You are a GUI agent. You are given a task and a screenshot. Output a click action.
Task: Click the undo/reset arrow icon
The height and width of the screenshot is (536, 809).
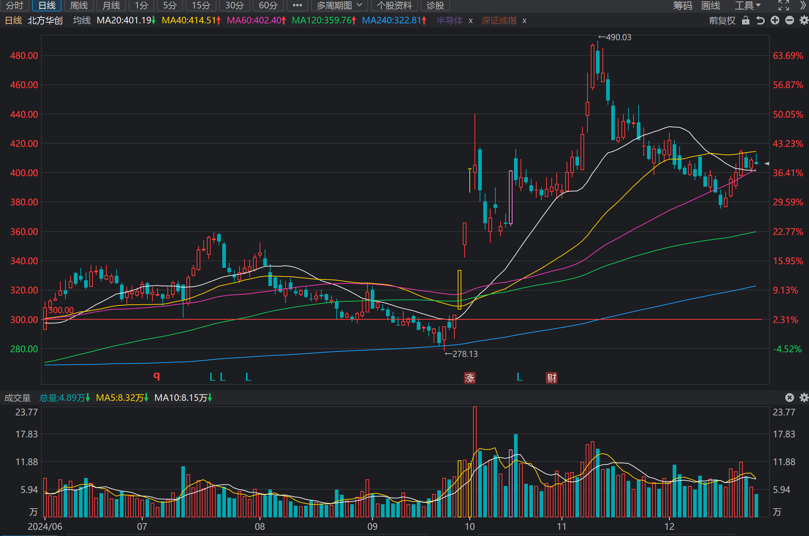click(760, 20)
